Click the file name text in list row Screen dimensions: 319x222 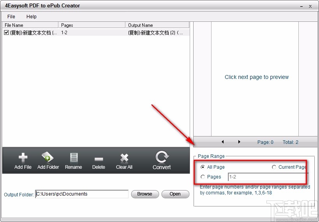[x=33, y=33]
